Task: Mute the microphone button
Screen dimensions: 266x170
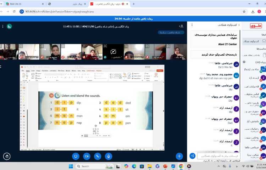Action: pyautogui.click(x=109, y=156)
